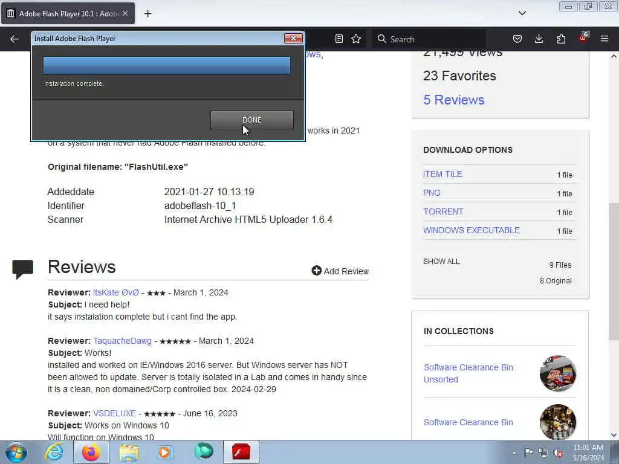
Task: Download the TORRENT file option
Action: 443,211
